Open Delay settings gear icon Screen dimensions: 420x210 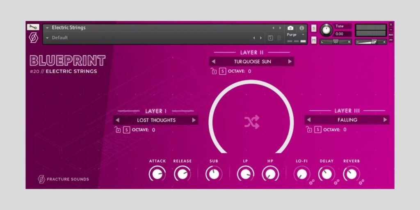pos(337,182)
